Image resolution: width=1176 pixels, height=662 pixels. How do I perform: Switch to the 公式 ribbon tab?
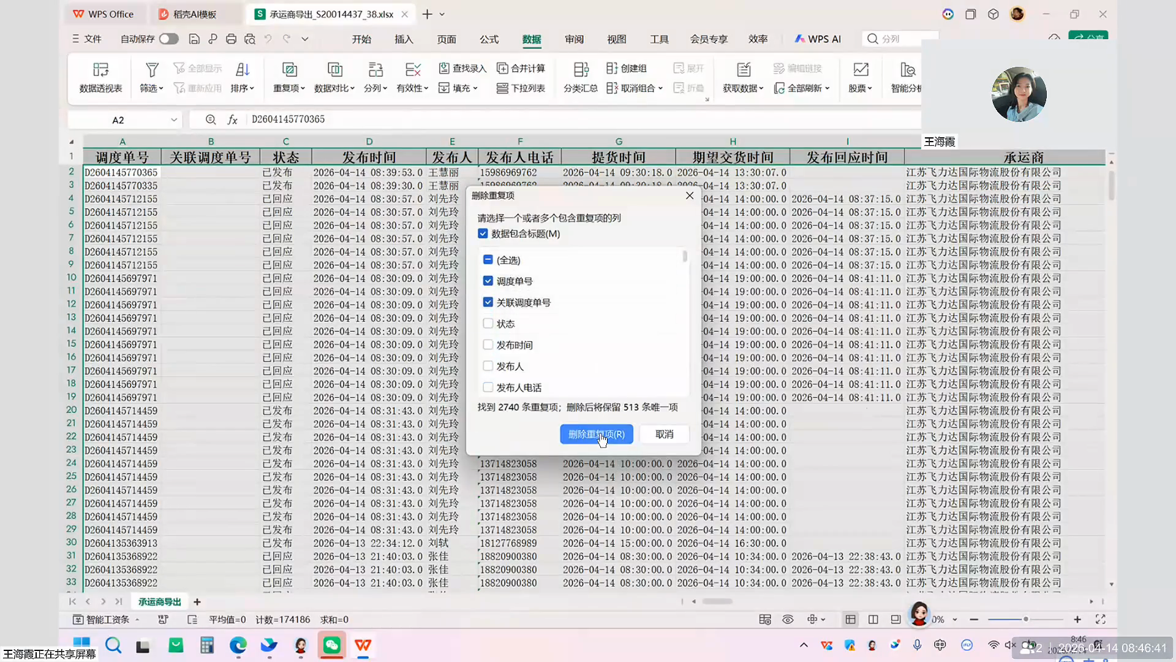point(489,39)
